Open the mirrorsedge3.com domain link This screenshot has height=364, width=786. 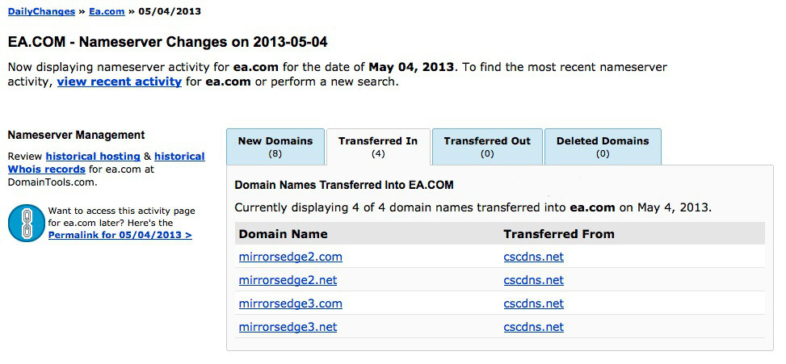click(290, 303)
